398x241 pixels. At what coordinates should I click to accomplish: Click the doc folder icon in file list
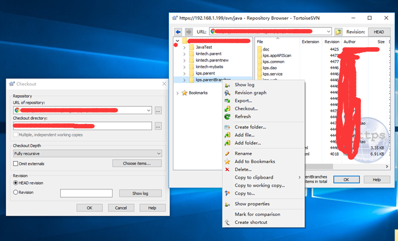259,49
